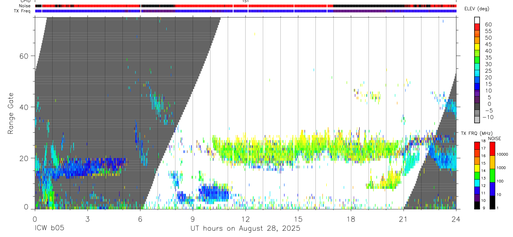513x237 pixels.
Task: Select the black NOISE swatch between 1 and 10
Action: point(493,202)
